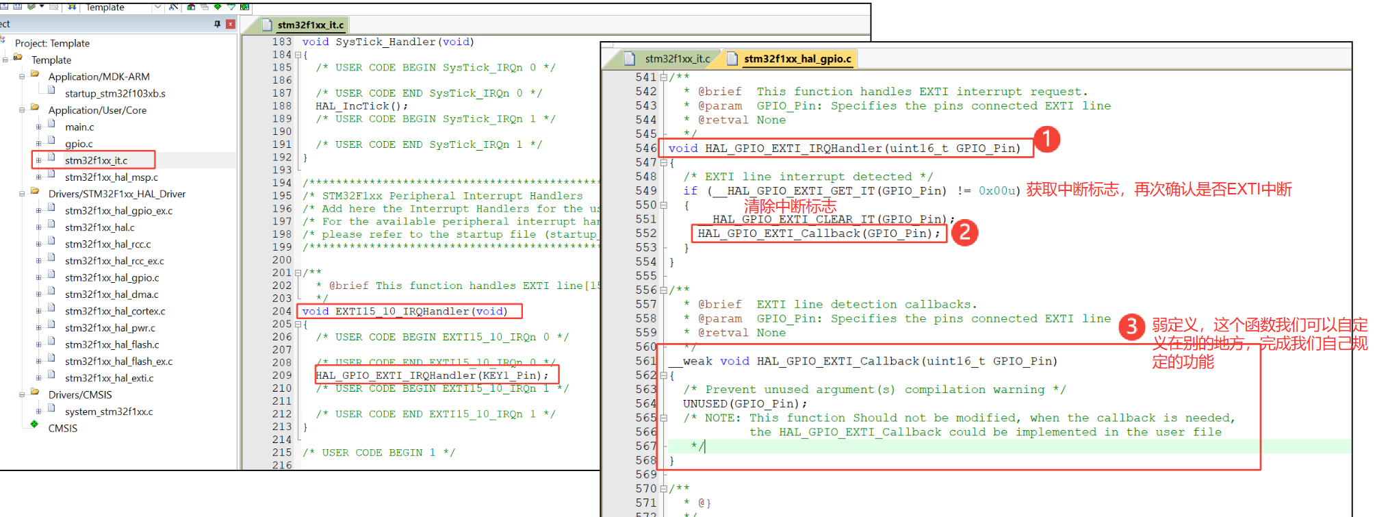The image size is (1375, 517).
Task: Open stm32f1xx_hal_gpio_ex.c from tree
Action: (118, 211)
